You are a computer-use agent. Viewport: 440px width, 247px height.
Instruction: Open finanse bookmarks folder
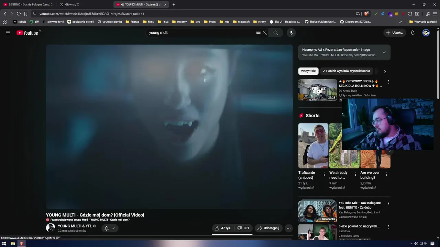pos(133,22)
